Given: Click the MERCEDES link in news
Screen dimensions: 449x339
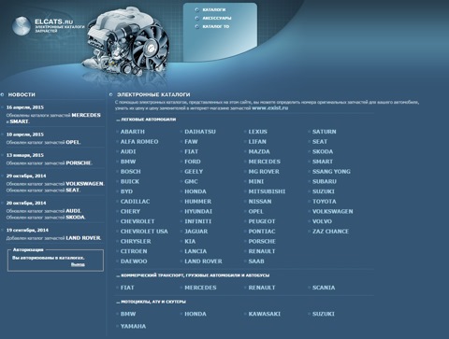Looking at the screenshot, I should (x=86, y=115).
